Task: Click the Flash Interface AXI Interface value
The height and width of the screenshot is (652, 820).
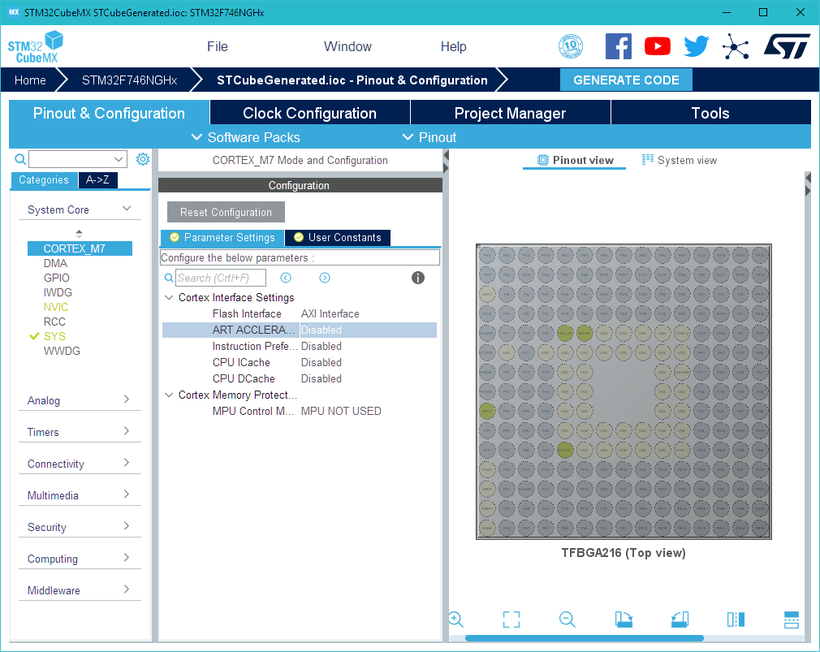Action: pyautogui.click(x=330, y=313)
